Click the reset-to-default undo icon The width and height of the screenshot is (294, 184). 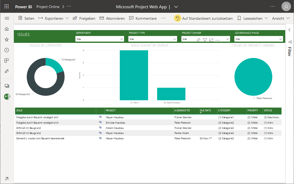(x=177, y=18)
